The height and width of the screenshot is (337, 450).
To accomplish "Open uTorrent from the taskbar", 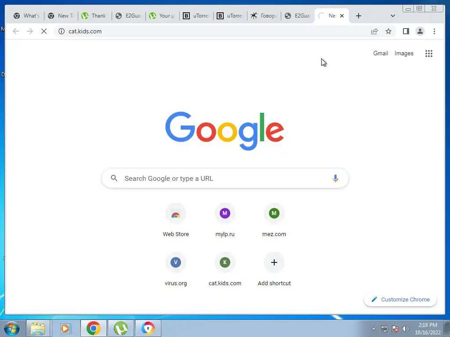I will point(121,328).
